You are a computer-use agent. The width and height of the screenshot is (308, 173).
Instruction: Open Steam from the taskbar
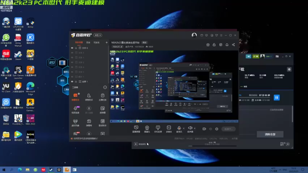tap(51, 170)
